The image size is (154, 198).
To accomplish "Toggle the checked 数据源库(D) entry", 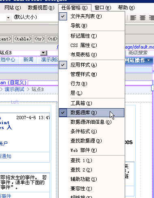I will (x=92, y=113).
